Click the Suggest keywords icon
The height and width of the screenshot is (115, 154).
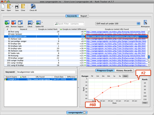click(x=20, y=23)
